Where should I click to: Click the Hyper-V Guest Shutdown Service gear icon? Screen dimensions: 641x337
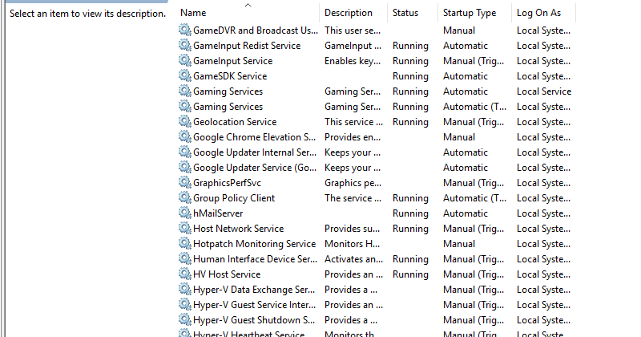pyautogui.click(x=185, y=319)
